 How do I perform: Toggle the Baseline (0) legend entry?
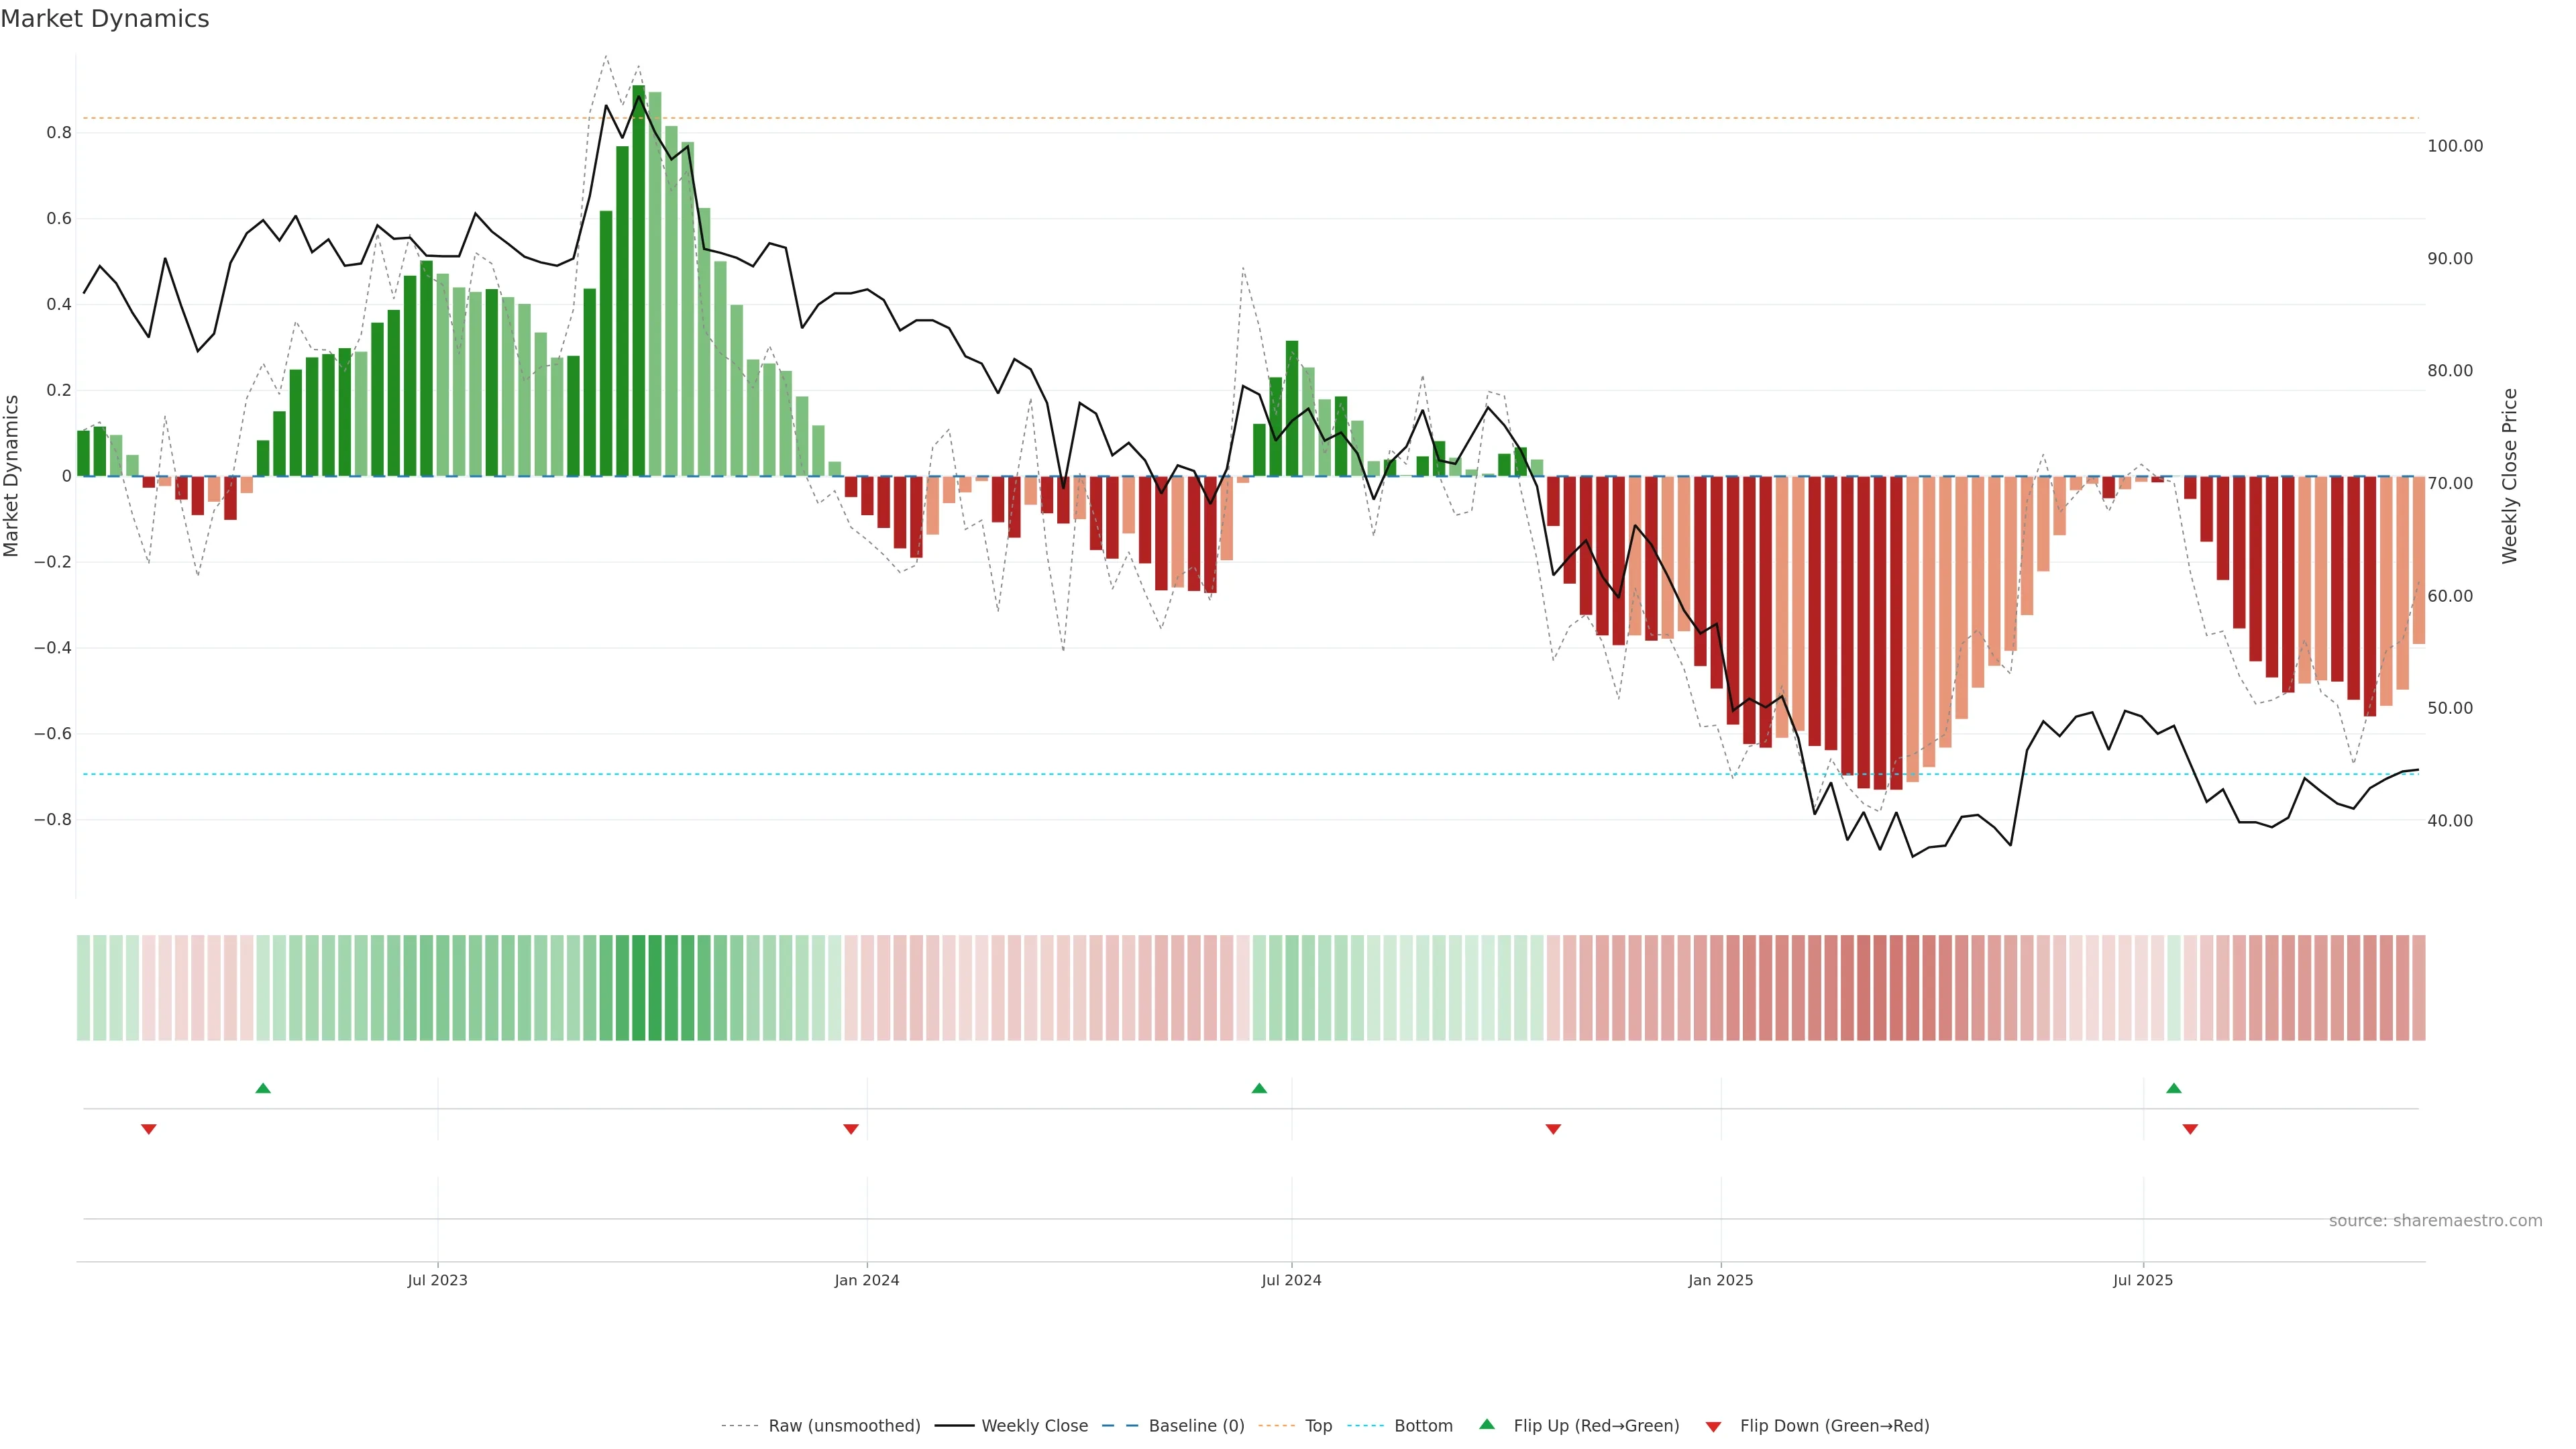coord(1196,1426)
